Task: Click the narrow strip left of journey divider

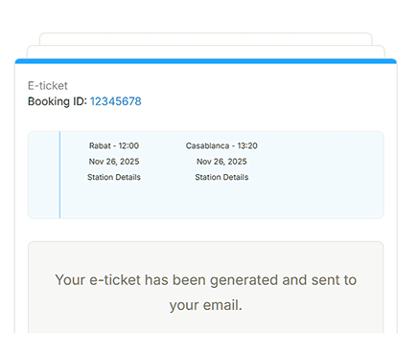Action: 43,175
